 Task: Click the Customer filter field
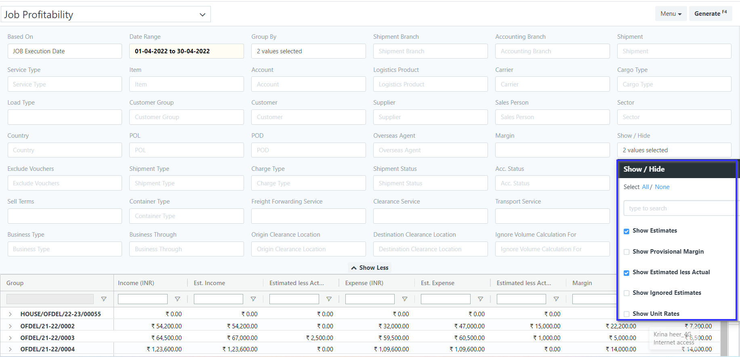[309, 117]
